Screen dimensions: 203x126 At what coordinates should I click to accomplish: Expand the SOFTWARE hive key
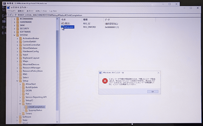[x=14, y=32]
